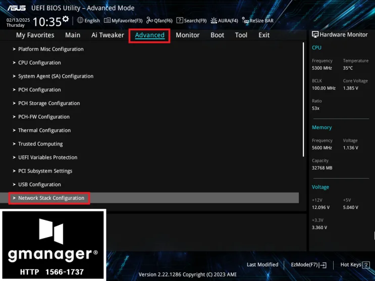Expand PCH Configuration arrow
The height and width of the screenshot is (281, 375).
(14, 90)
